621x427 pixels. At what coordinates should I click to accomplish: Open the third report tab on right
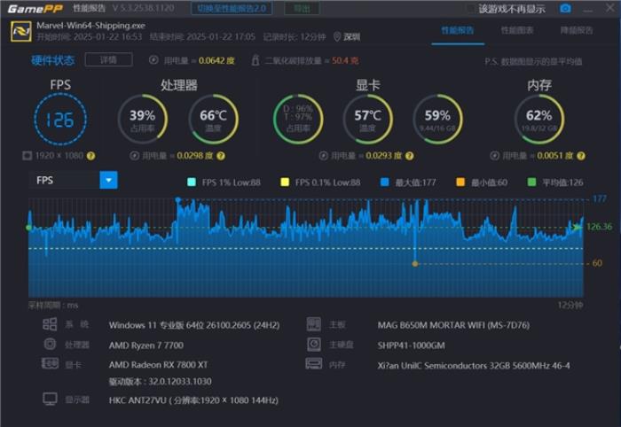[x=577, y=30]
